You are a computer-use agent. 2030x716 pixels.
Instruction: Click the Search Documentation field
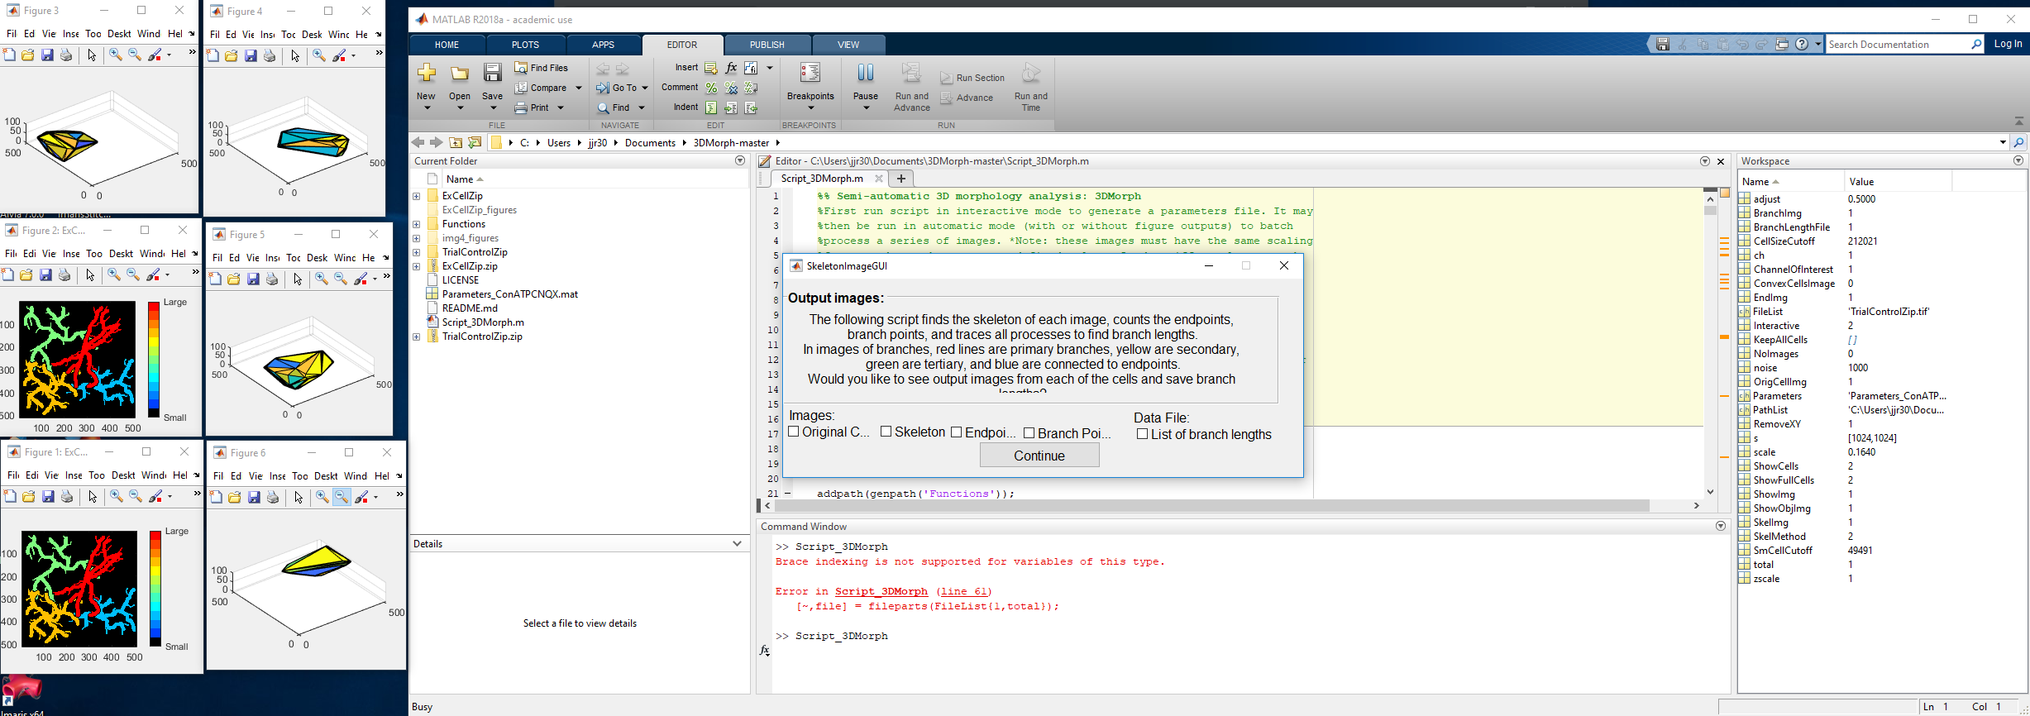pyautogui.click(x=1899, y=45)
